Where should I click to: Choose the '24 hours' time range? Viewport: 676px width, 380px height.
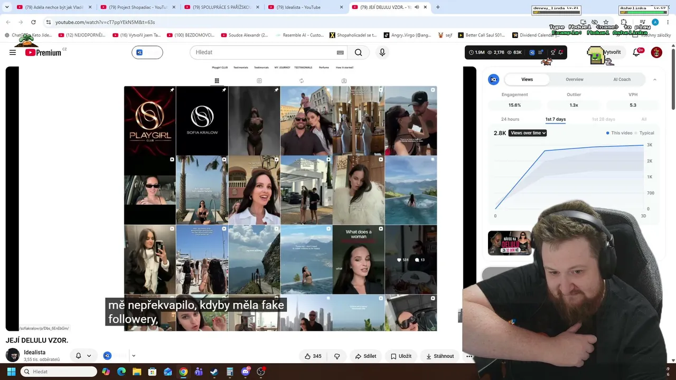510,119
